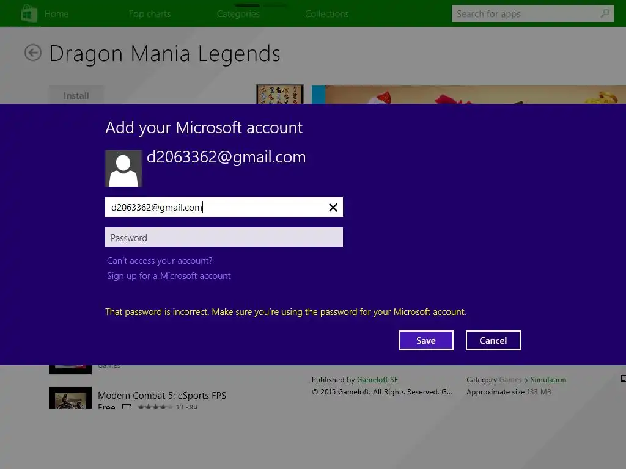Open the Simulation category link
The height and width of the screenshot is (469, 626).
point(548,380)
